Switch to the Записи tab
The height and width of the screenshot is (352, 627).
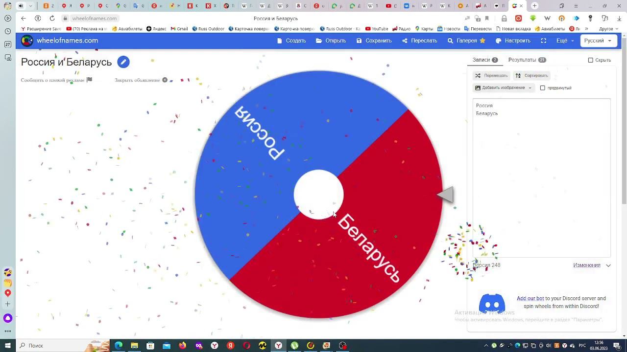(x=485, y=60)
